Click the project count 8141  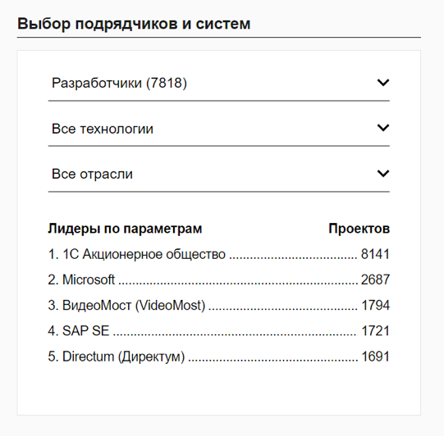(375, 254)
